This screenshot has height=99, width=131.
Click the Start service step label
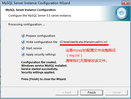[34, 48]
